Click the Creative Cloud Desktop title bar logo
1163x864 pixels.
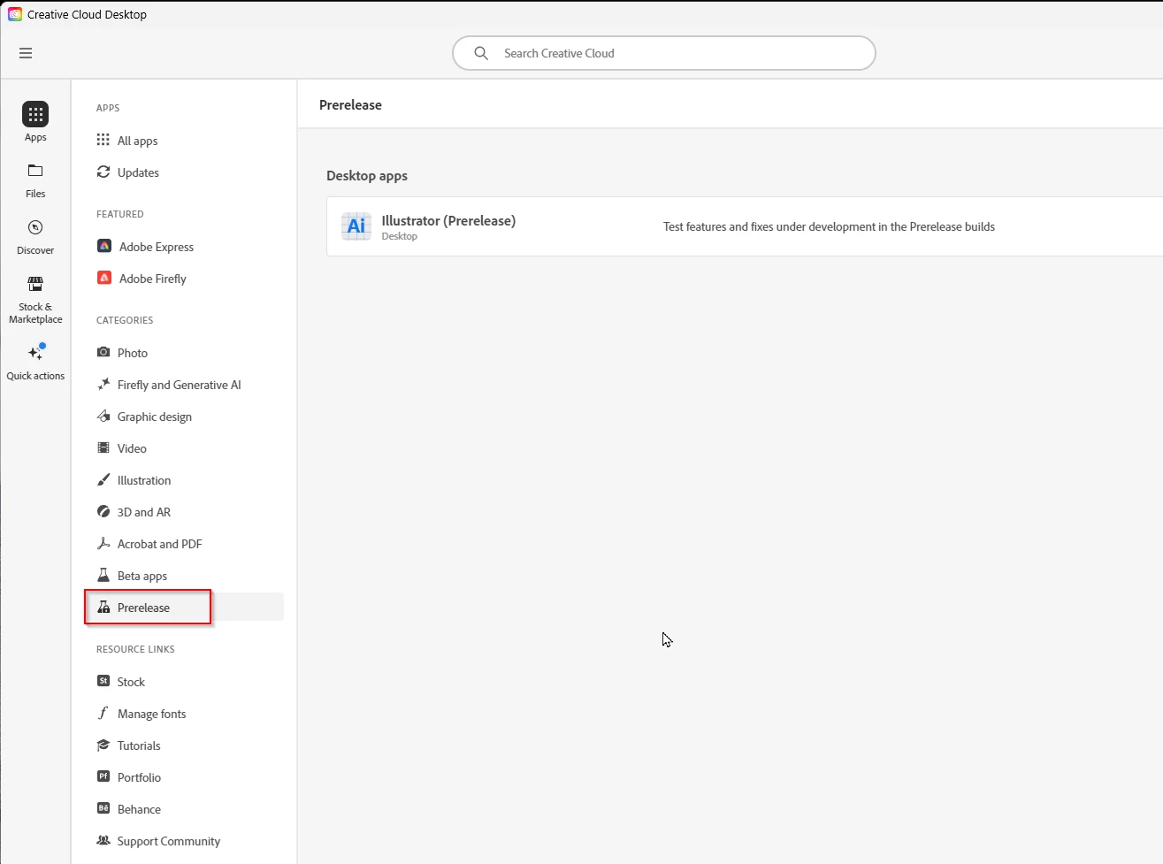15,14
